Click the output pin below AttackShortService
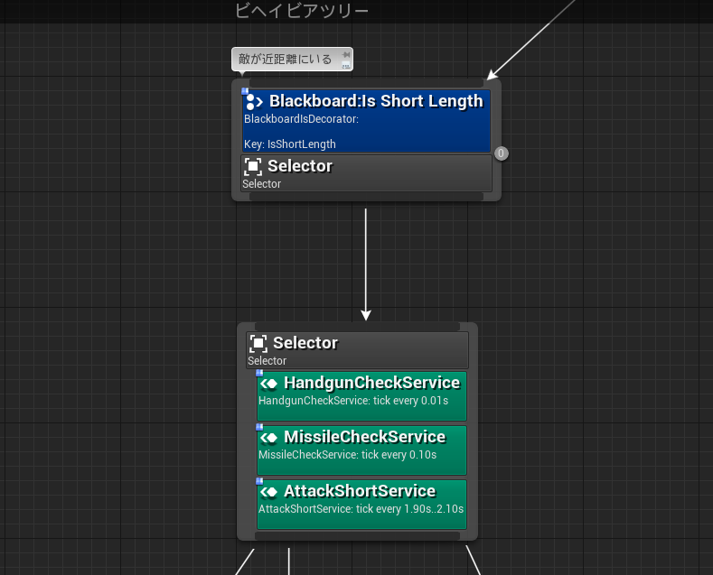 tap(357, 536)
